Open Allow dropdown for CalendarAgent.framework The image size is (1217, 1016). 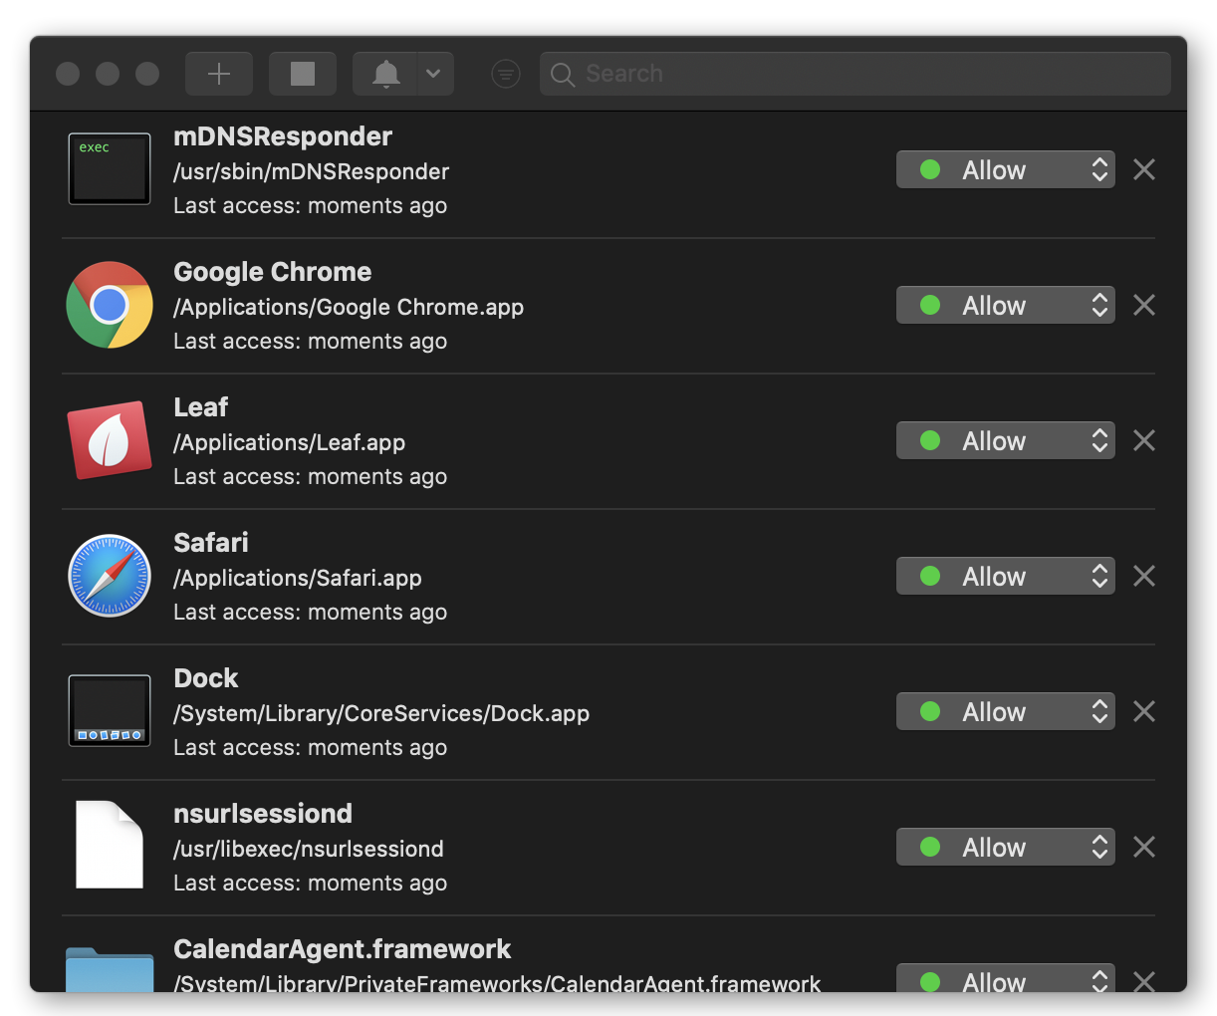[1005, 978]
